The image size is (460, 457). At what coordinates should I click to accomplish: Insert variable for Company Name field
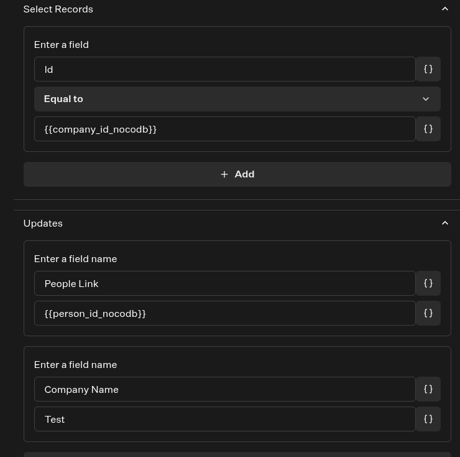[428, 389]
